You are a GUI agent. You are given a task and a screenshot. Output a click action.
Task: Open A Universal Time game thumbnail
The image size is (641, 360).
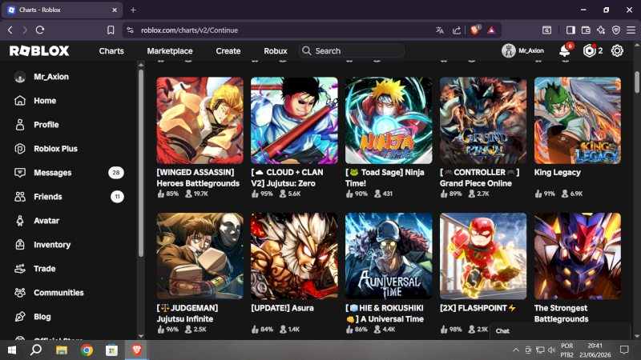tap(389, 256)
